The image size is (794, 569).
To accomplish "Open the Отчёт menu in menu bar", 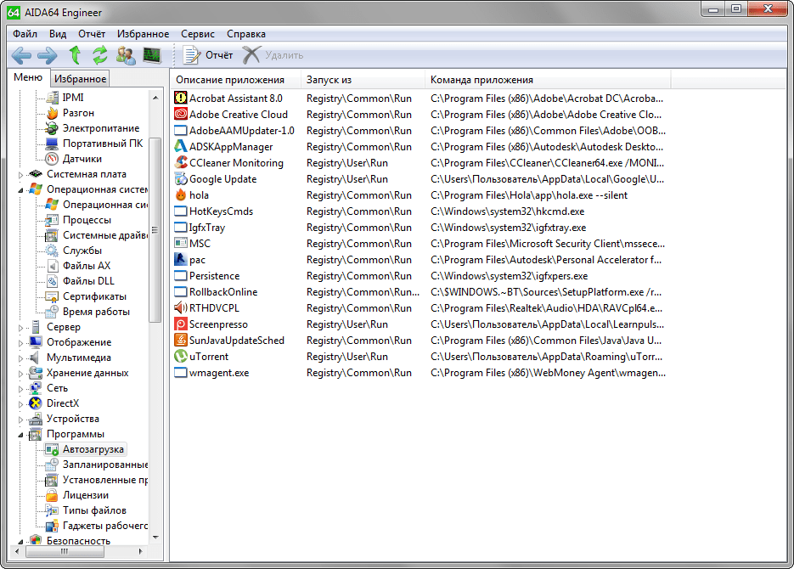I will [92, 34].
